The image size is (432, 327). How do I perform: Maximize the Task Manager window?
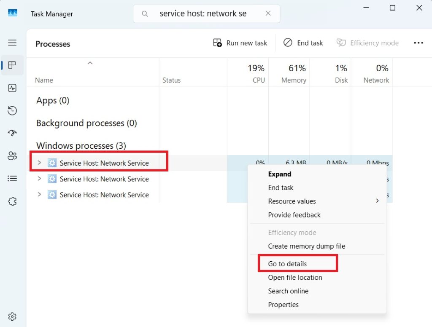point(393,8)
